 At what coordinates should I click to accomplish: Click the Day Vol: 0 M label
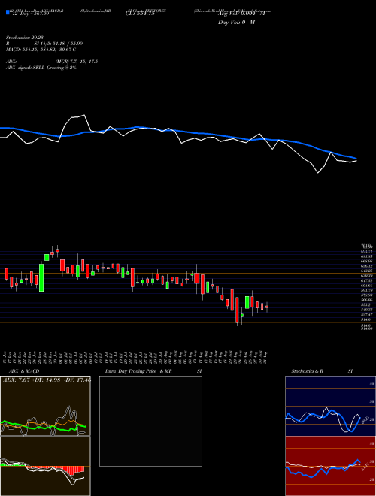click(x=236, y=23)
